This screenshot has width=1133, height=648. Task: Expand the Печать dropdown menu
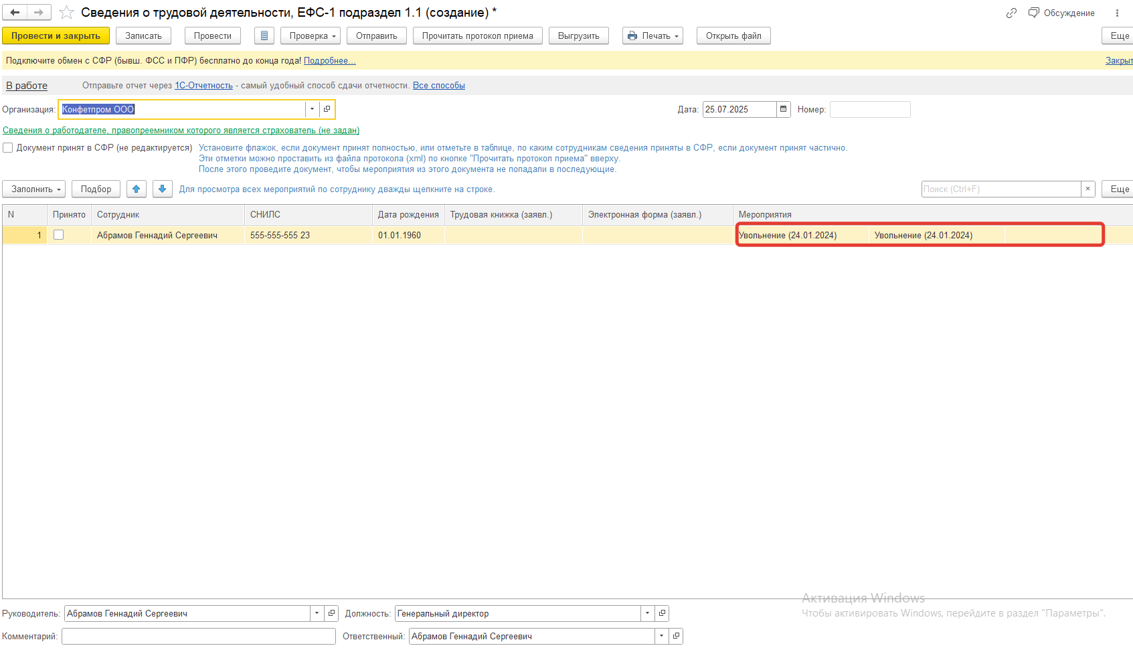[x=652, y=36]
